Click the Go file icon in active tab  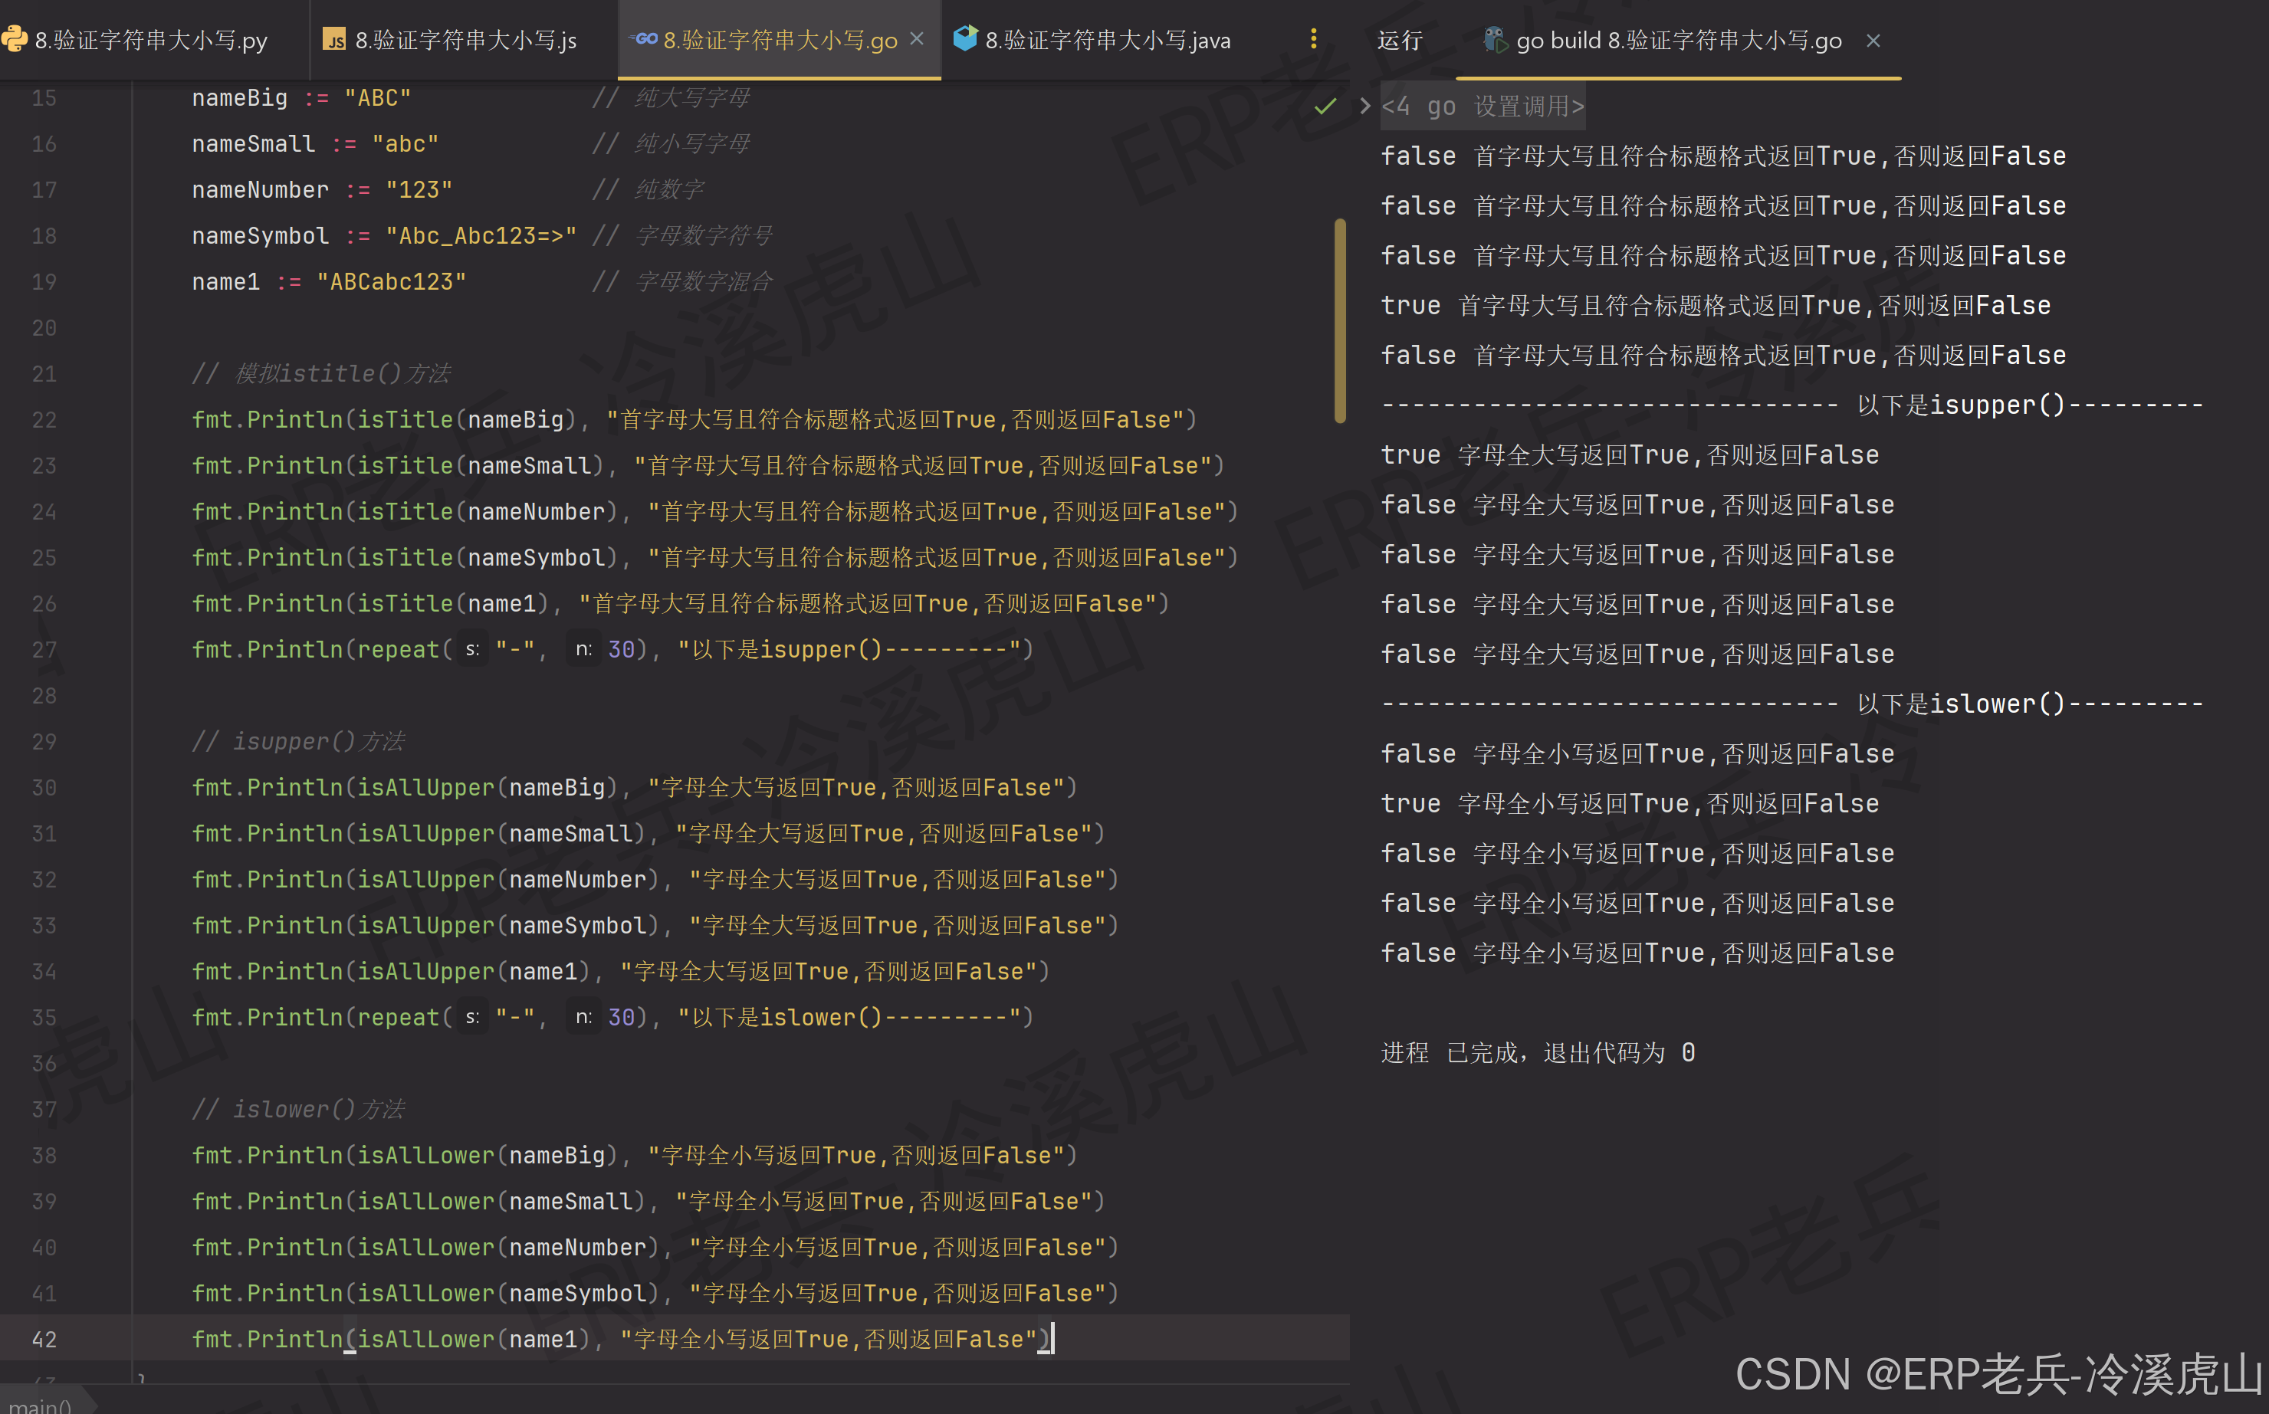tap(645, 39)
